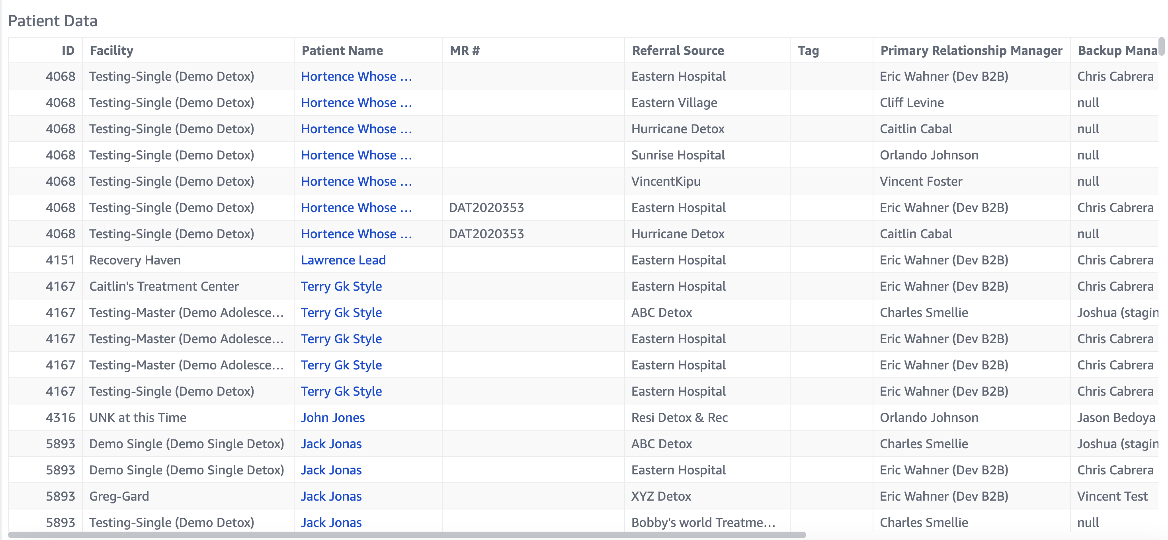Click Terry Gk Style link in ABC Detox row
The height and width of the screenshot is (540, 1168).
342,313
